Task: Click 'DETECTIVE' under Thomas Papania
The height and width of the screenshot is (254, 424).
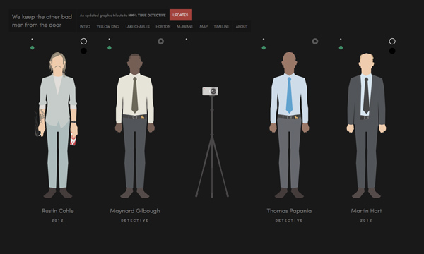Action: 289,220
